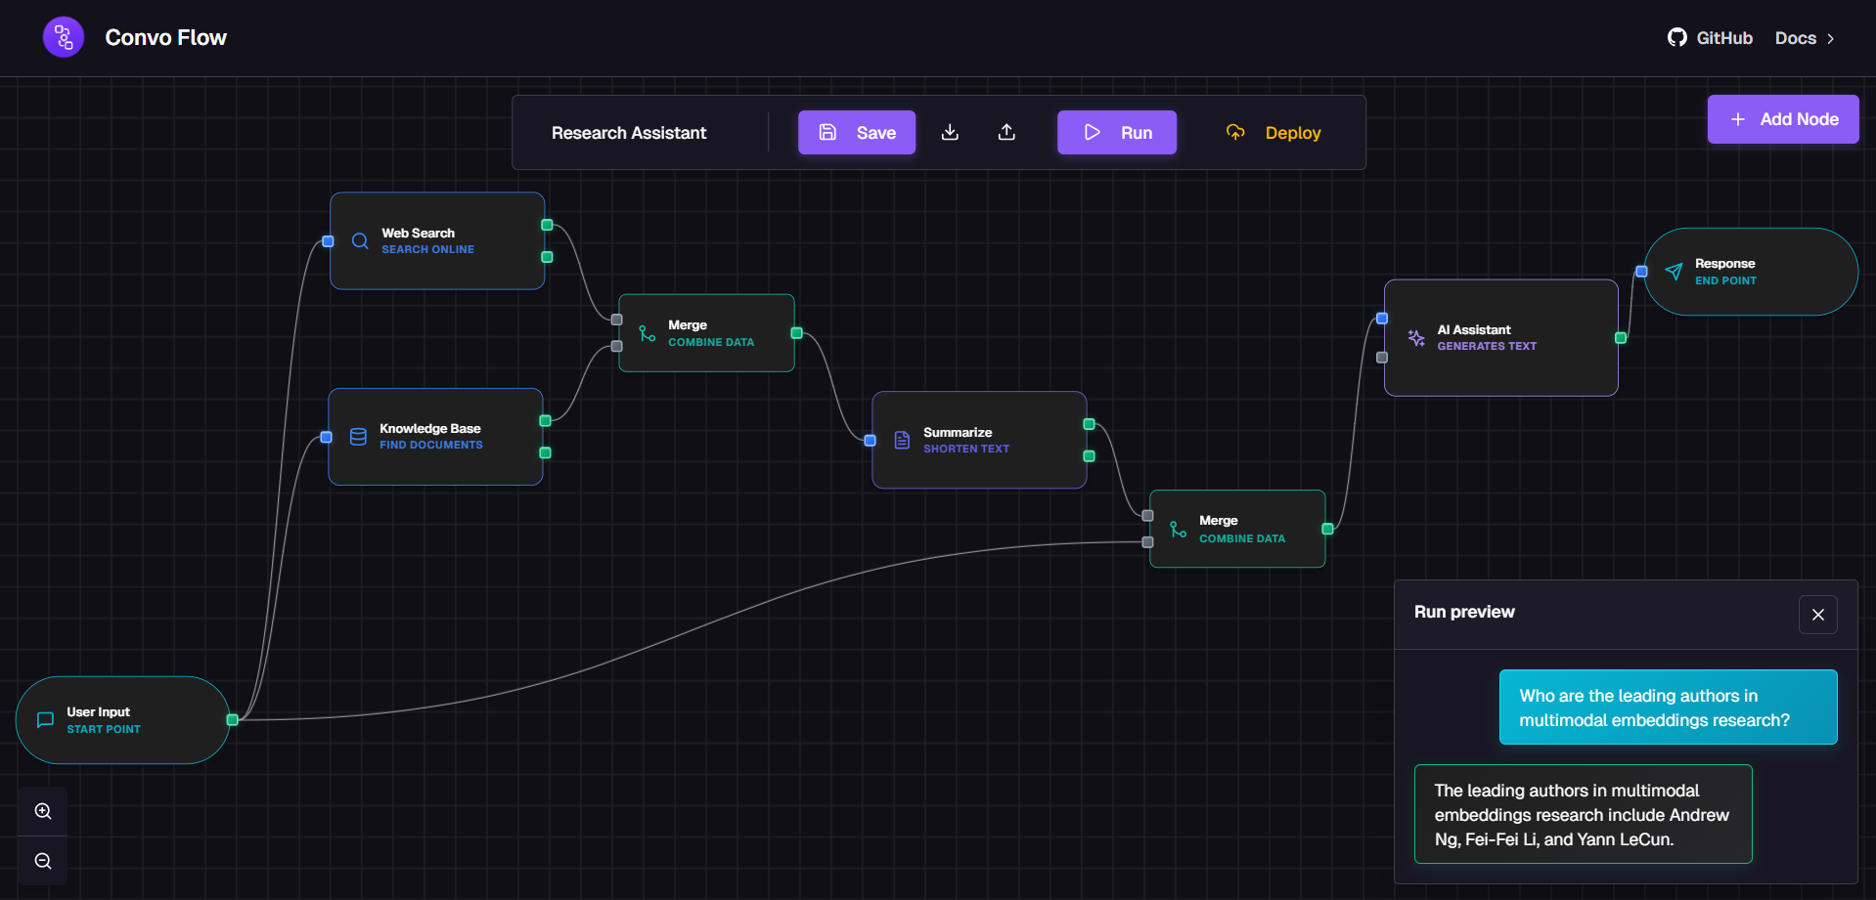
Task: Open the Docs menu item
Action: (x=1796, y=38)
